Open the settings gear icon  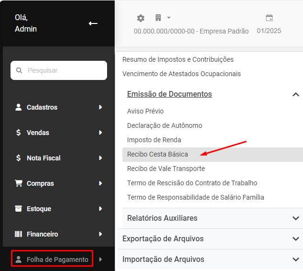[x=141, y=18]
